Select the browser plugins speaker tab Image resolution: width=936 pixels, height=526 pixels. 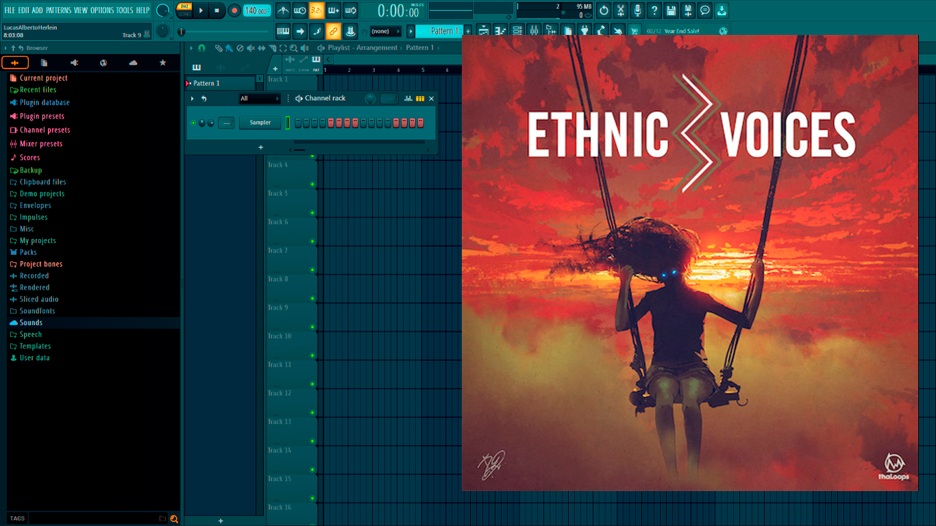click(x=74, y=63)
